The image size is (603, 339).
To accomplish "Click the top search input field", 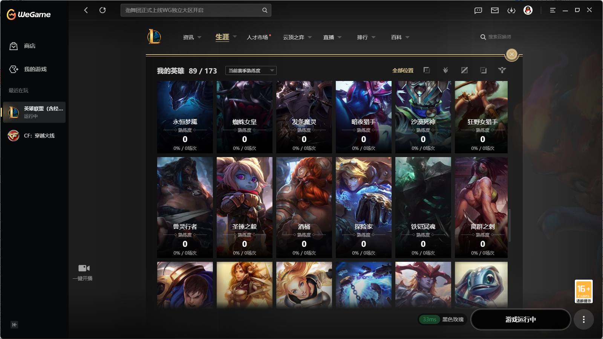I will click(x=196, y=10).
